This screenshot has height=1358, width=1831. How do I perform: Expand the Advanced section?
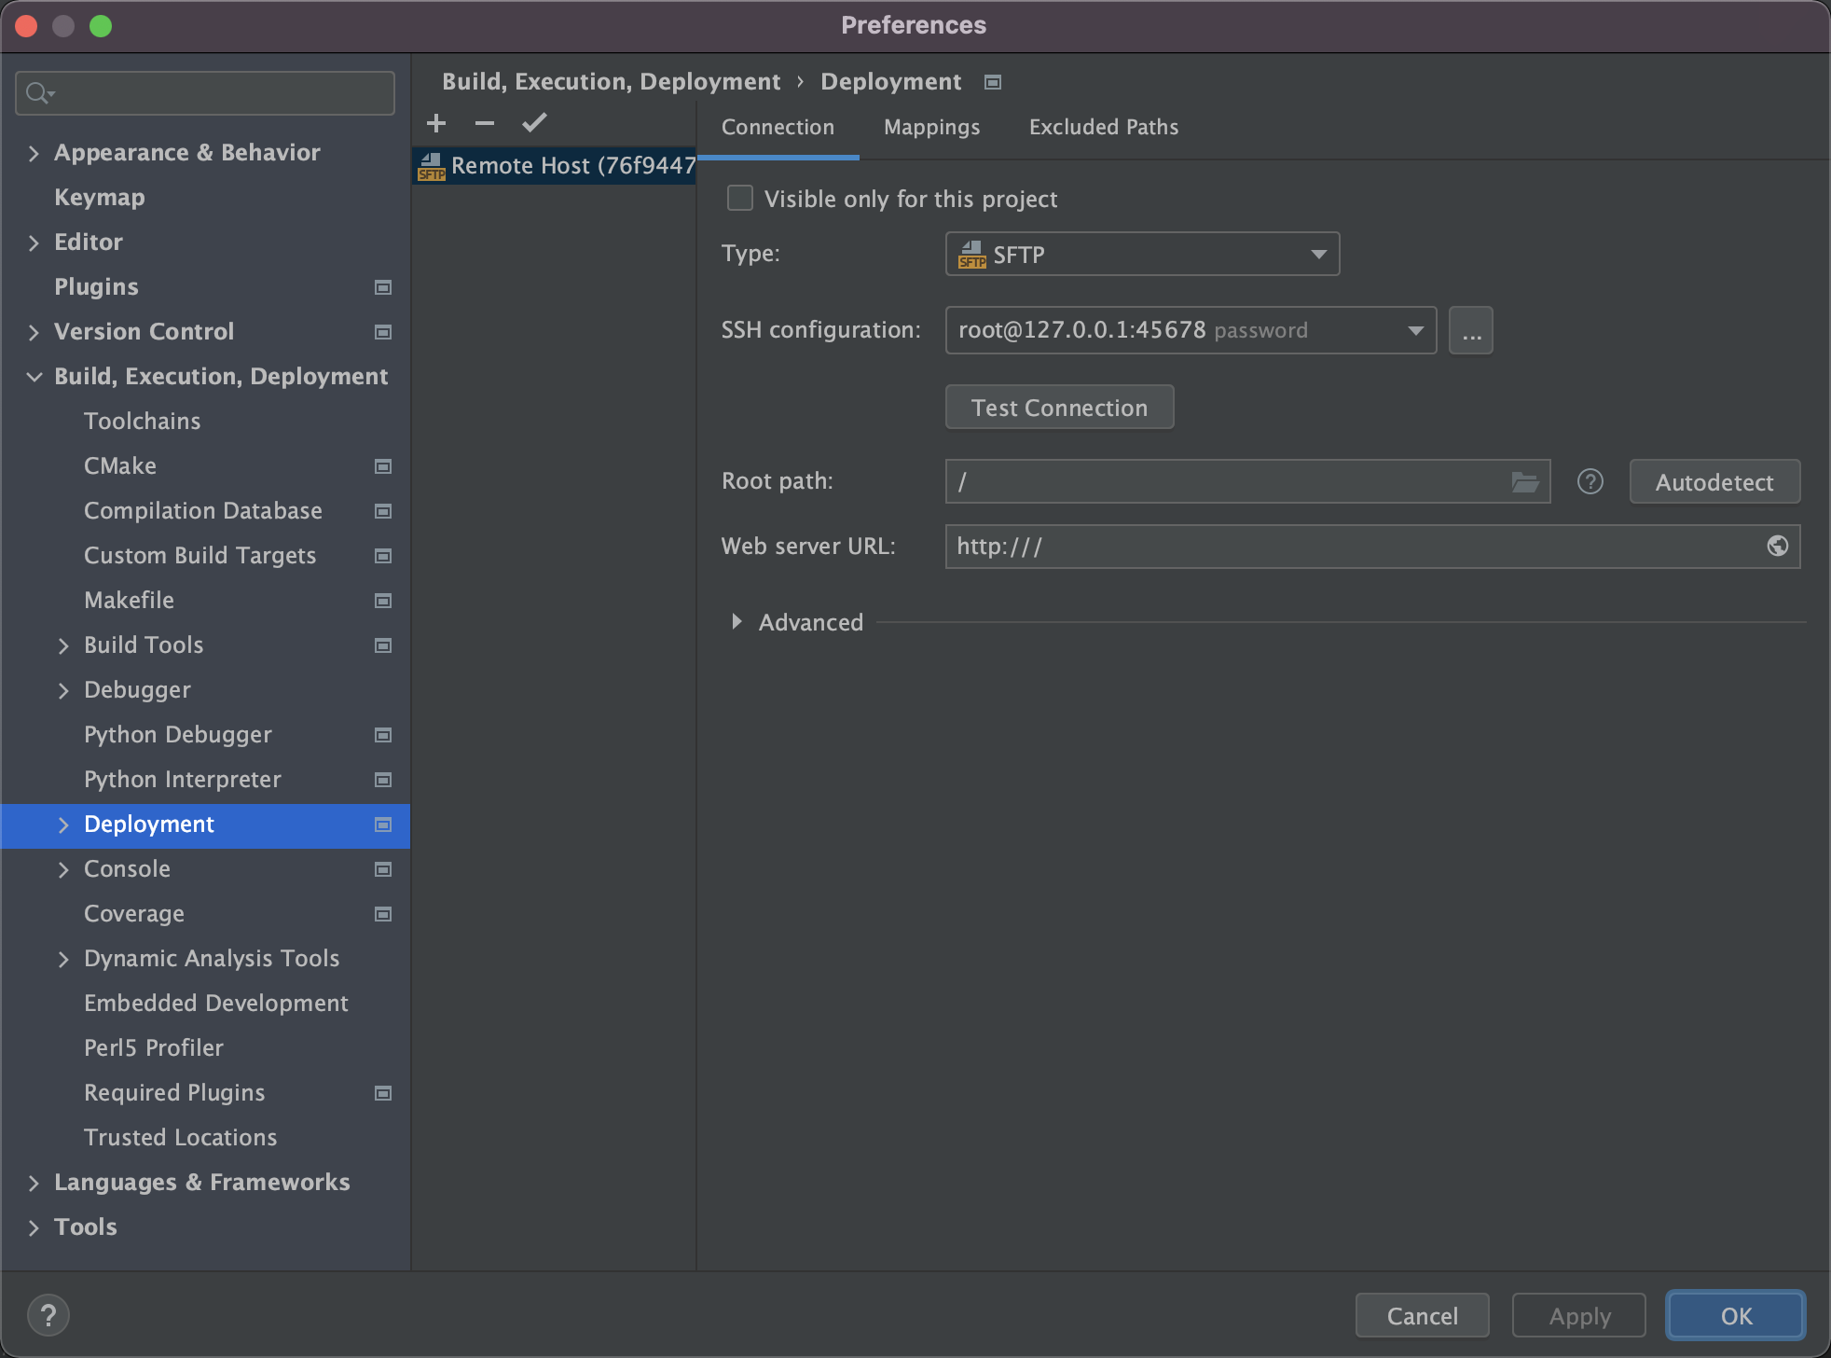pyautogui.click(x=737, y=622)
